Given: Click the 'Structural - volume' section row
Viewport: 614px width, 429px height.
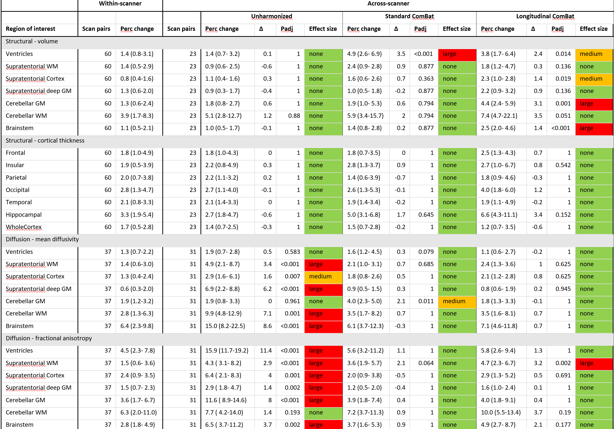Looking at the screenshot, I should pos(32,41).
